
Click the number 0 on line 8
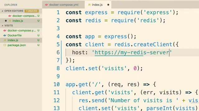135,68
